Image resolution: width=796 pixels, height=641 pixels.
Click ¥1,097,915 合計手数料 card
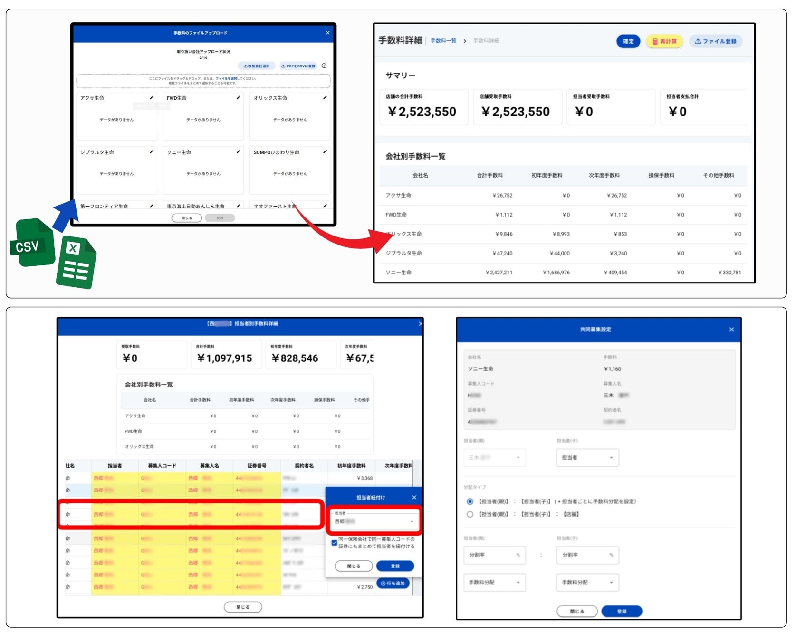(x=226, y=355)
